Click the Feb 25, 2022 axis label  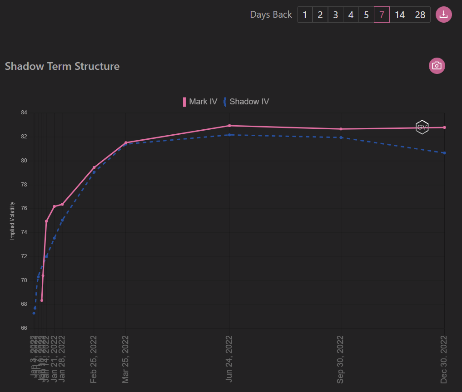94,359
